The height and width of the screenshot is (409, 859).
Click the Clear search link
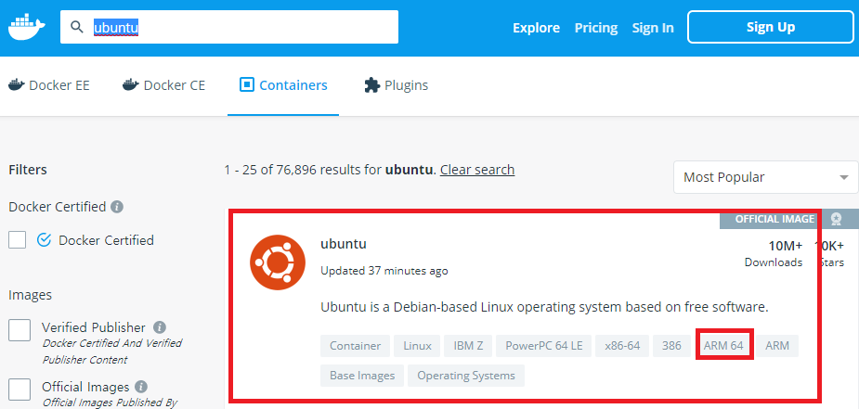click(x=477, y=170)
